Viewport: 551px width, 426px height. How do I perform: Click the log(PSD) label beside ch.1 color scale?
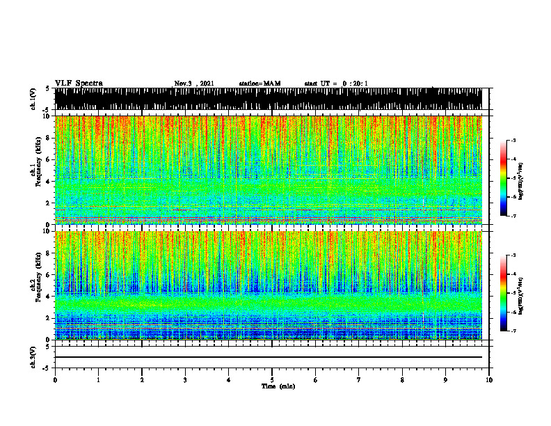[x=520, y=182]
